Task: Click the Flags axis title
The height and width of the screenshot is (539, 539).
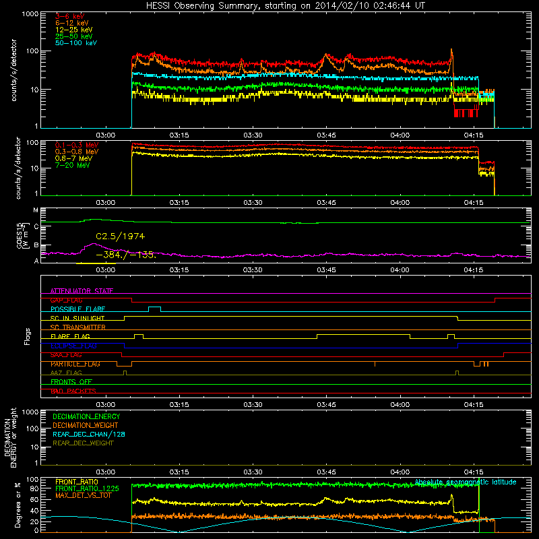Action: coord(27,336)
